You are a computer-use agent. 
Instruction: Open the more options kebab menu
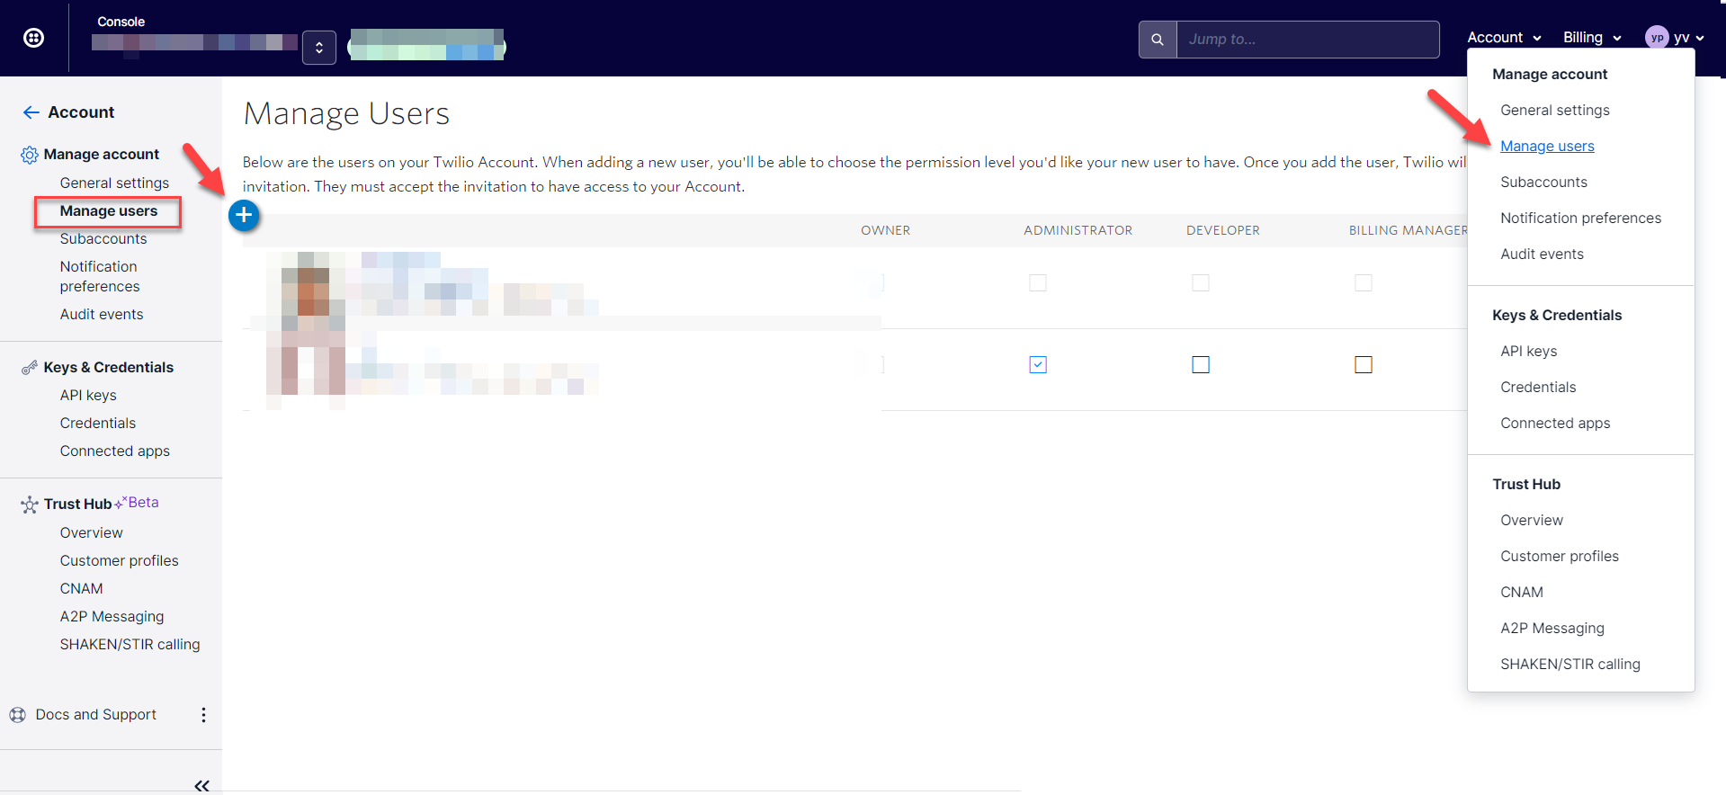pyautogui.click(x=203, y=715)
